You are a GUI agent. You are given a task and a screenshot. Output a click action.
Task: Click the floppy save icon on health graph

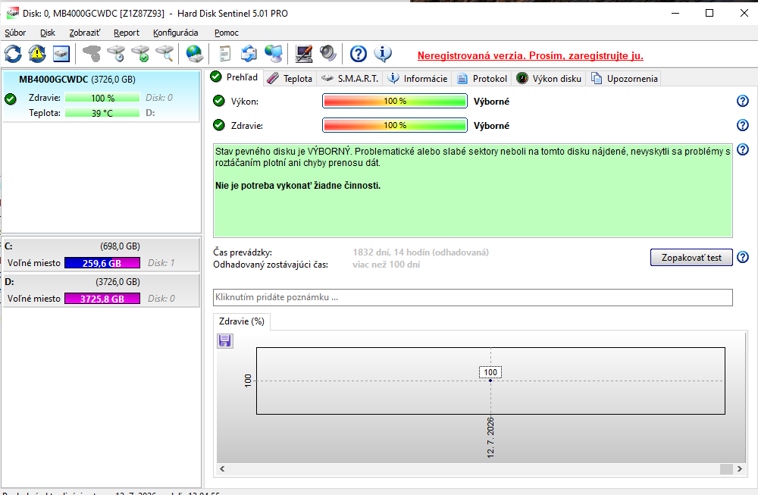click(225, 341)
